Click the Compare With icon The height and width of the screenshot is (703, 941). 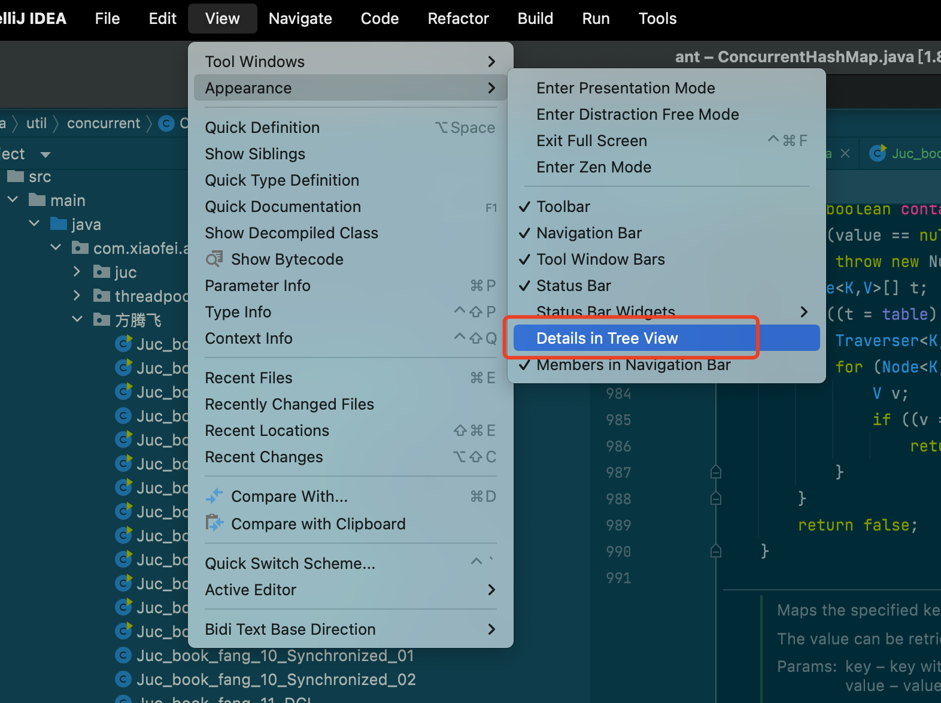[214, 496]
